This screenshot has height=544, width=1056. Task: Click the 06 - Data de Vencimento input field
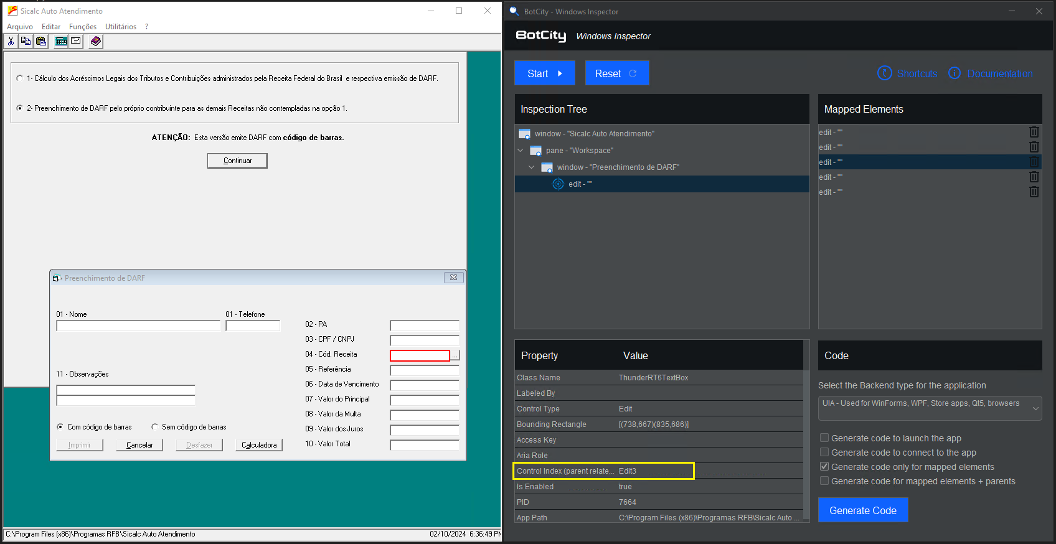point(425,385)
